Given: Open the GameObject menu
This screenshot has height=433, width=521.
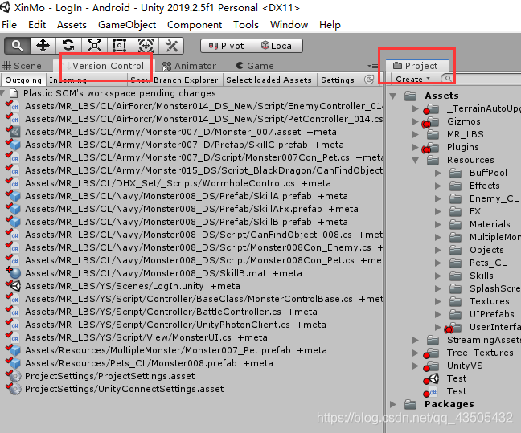Looking at the screenshot, I should coord(127,25).
